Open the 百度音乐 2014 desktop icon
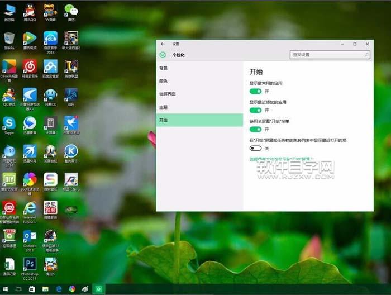Viewport: 391px width, 295px height. [x=50, y=42]
